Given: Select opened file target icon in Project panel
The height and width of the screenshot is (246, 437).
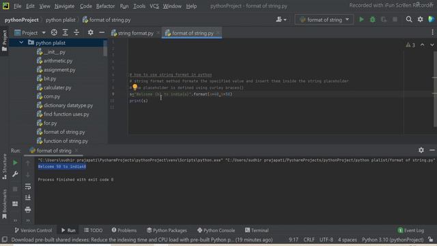Looking at the screenshot, I should click(x=54, y=33).
